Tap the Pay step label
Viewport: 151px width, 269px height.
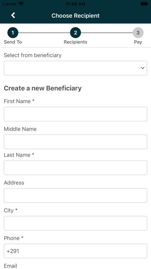tap(138, 42)
